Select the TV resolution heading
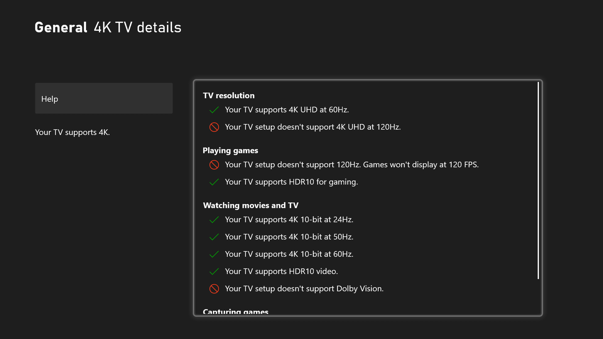The image size is (603, 339). (229, 95)
